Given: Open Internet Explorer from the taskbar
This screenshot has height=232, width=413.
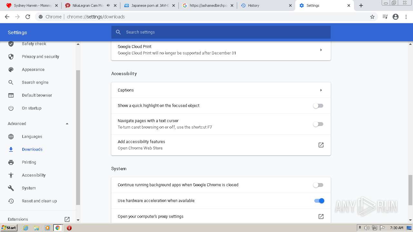Looking at the screenshot, I should (x=25, y=228).
